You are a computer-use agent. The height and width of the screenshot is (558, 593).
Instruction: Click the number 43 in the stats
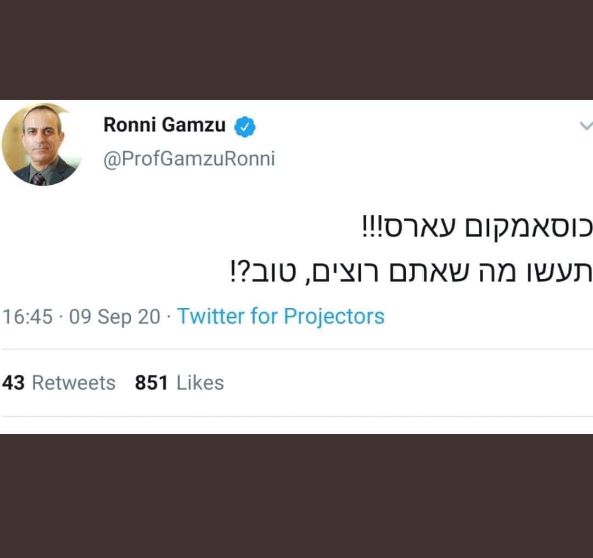pos(13,383)
